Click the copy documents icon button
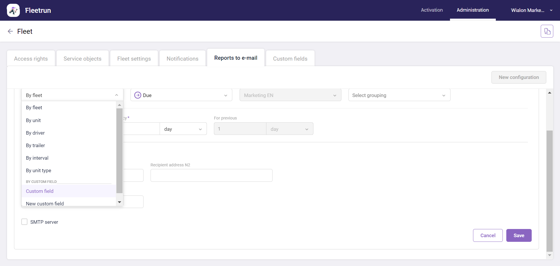The width and height of the screenshot is (560, 266). [547, 31]
